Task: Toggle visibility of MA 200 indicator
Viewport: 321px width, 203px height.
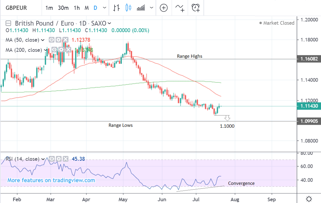Action: pos(54,50)
